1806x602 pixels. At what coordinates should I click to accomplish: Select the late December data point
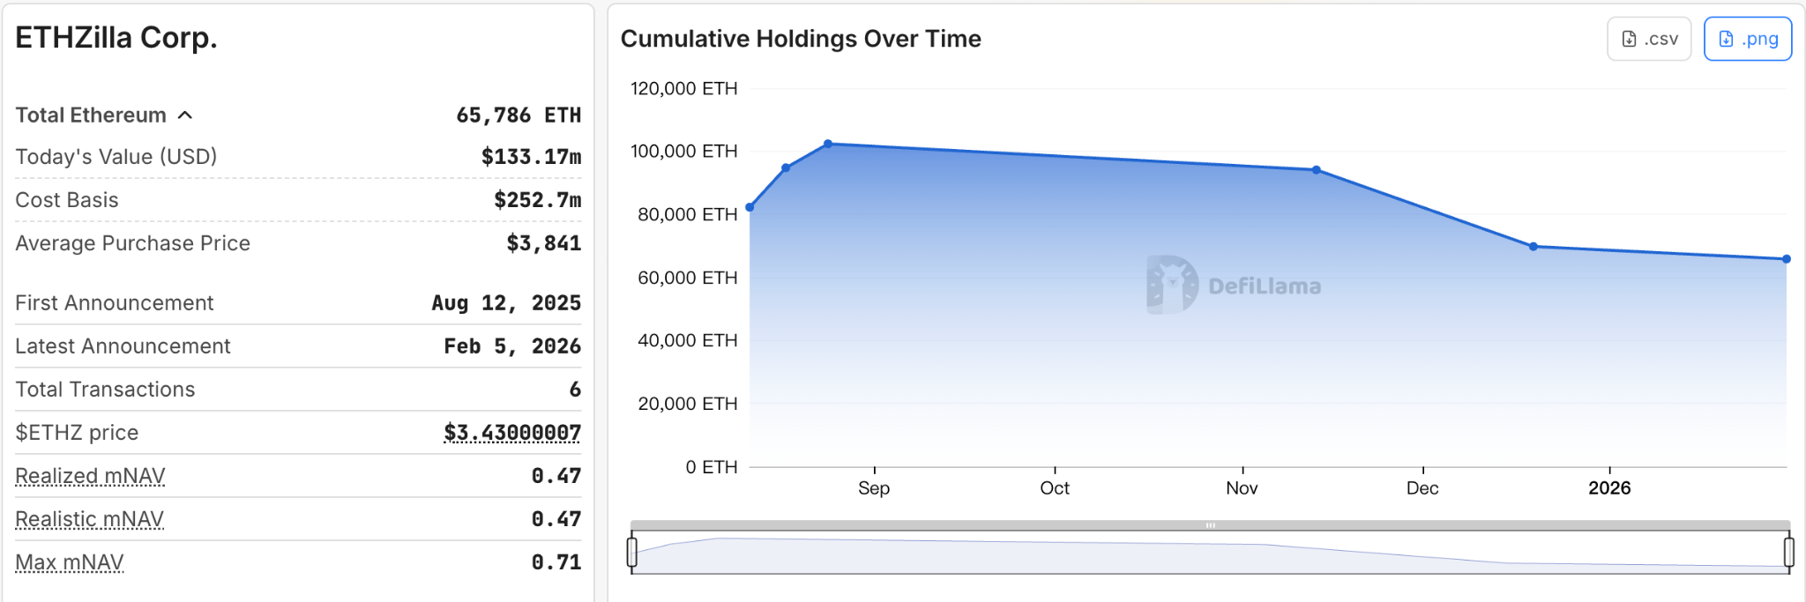click(1534, 247)
